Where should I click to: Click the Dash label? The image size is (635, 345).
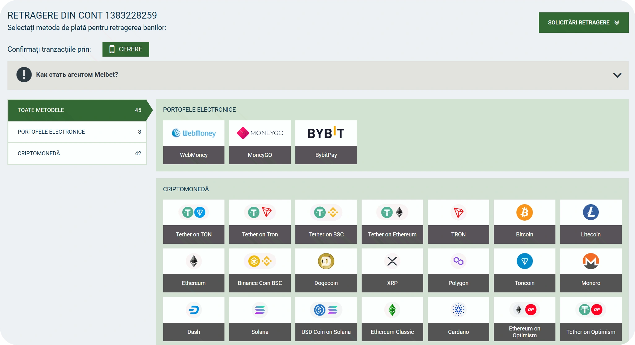pos(194,332)
